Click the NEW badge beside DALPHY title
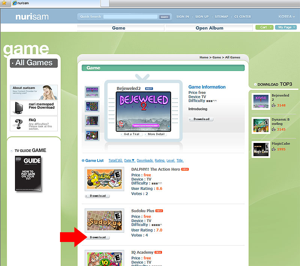The height and width of the screenshot is (266, 300). click(x=185, y=169)
